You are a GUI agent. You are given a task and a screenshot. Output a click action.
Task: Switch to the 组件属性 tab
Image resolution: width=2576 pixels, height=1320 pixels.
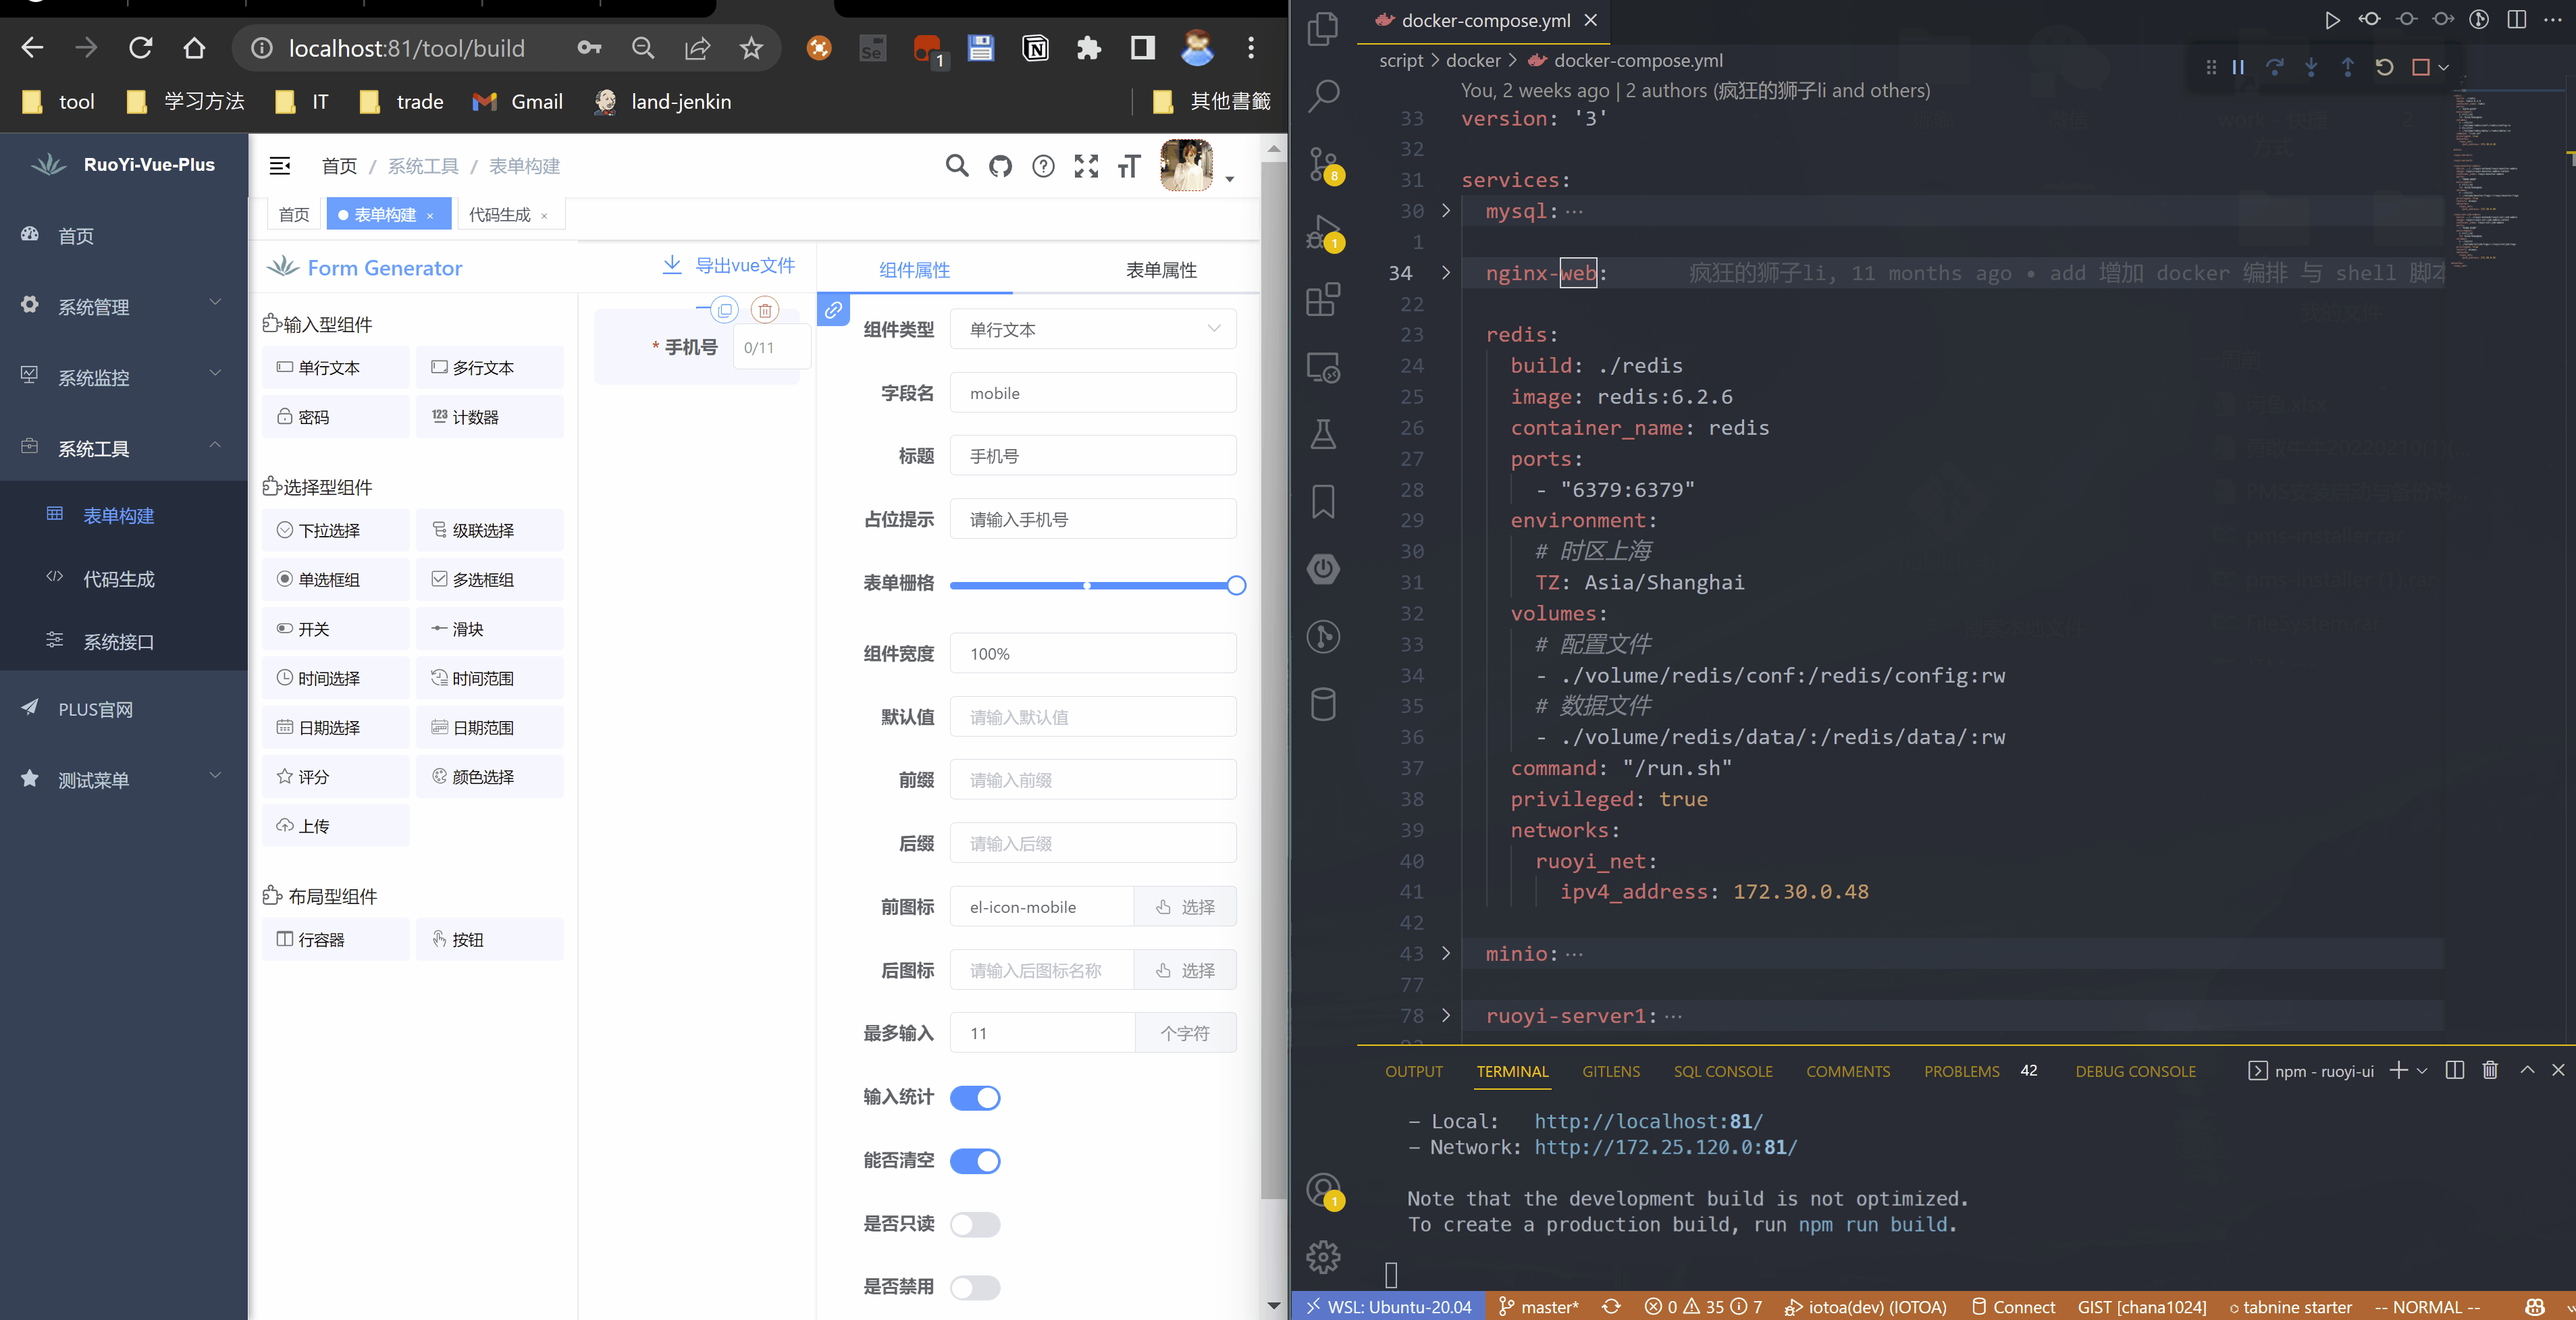[914, 270]
